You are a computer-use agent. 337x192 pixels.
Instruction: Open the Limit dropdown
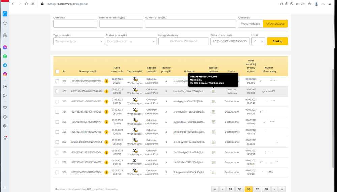[258, 41]
